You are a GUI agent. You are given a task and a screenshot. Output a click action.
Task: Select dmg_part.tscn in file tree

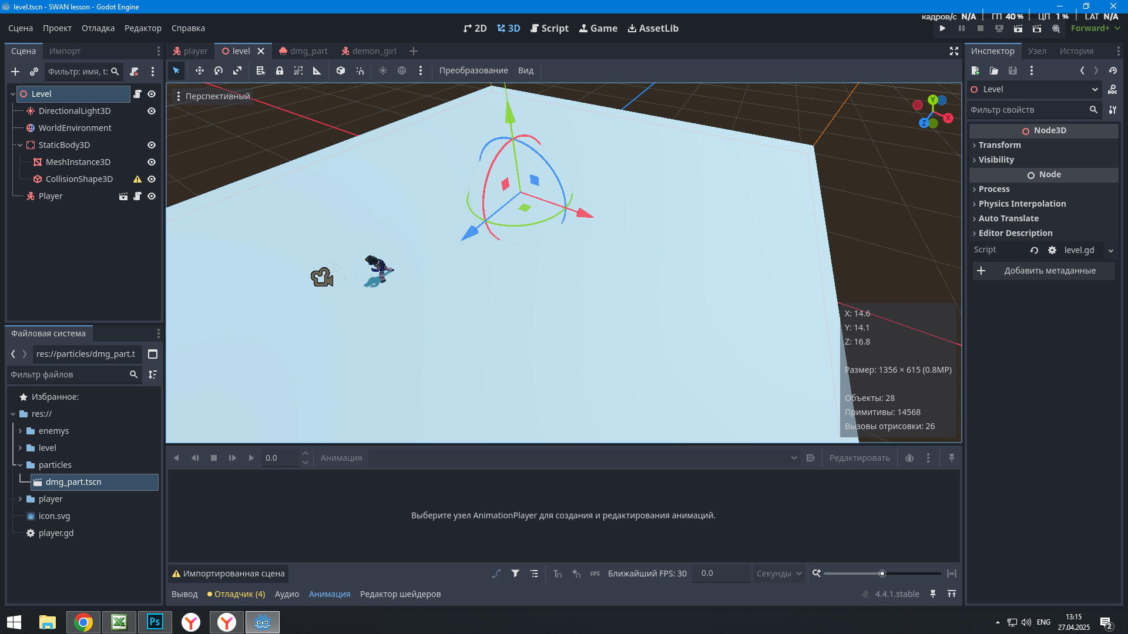click(x=95, y=482)
